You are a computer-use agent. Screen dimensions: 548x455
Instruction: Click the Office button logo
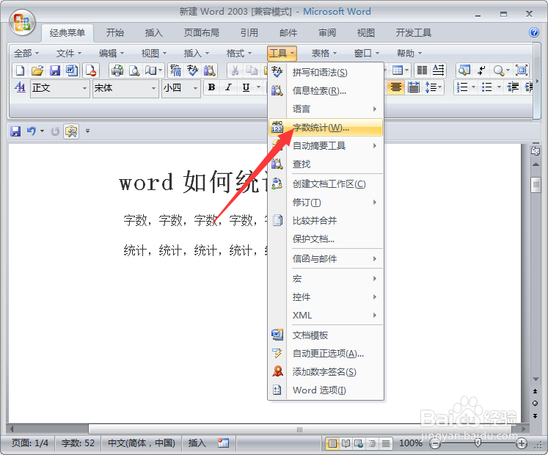pyautogui.click(x=22, y=22)
